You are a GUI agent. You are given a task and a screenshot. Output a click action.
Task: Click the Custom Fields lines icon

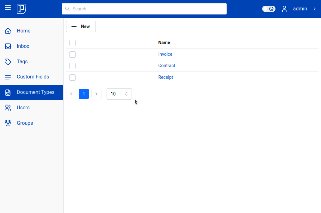pyautogui.click(x=8, y=77)
